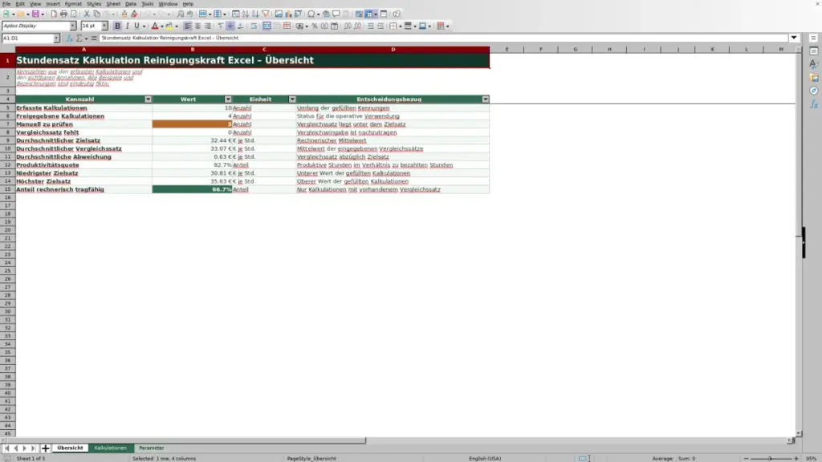
Task: Insert a chart using toolbar icon
Action: click(x=288, y=14)
